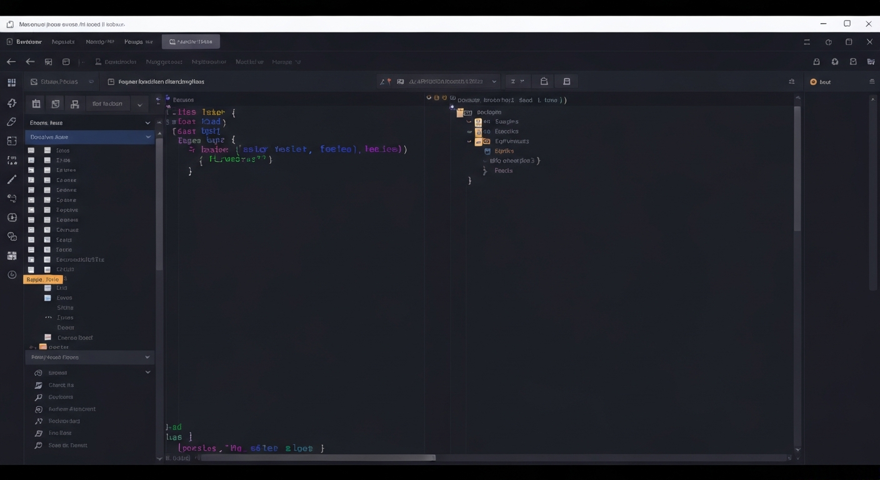Open the path combo box dropdown in center toolbar
880x480 pixels.
pyautogui.click(x=494, y=81)
